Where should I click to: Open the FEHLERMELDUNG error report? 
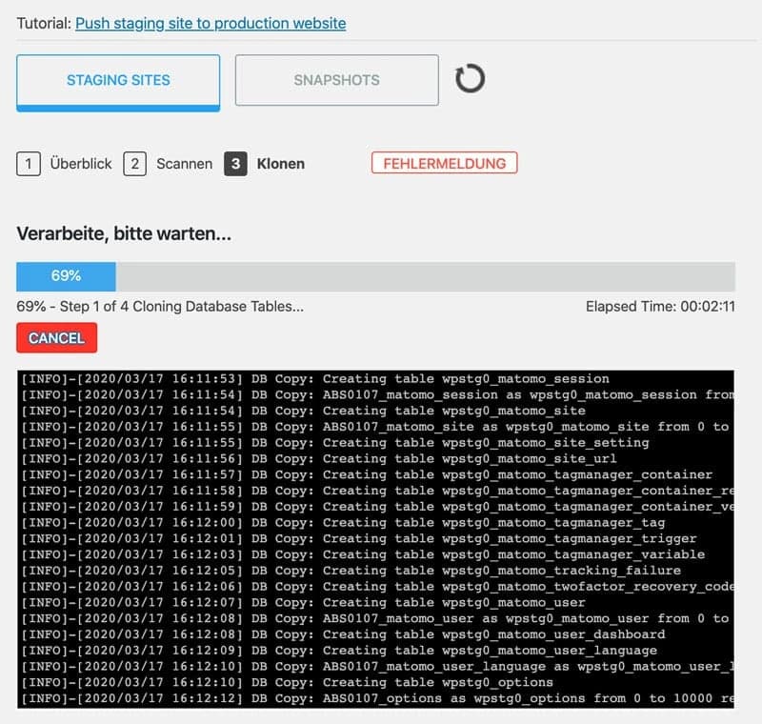click(444, 163)
